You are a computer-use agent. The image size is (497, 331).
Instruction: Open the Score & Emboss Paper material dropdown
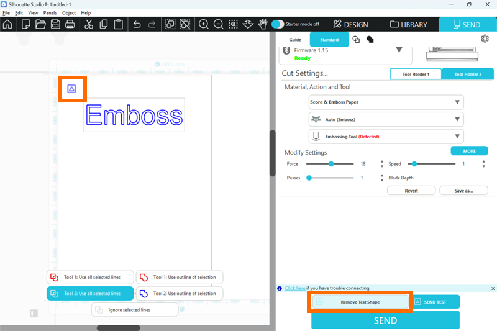tap(386, 102)
